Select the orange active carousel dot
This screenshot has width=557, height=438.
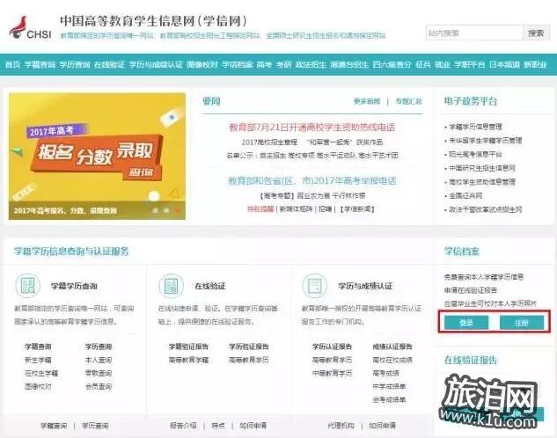[x=177, y=210]
